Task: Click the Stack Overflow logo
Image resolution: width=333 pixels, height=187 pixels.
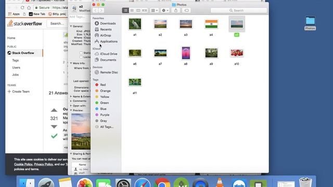Action: [x=24, y=23]
